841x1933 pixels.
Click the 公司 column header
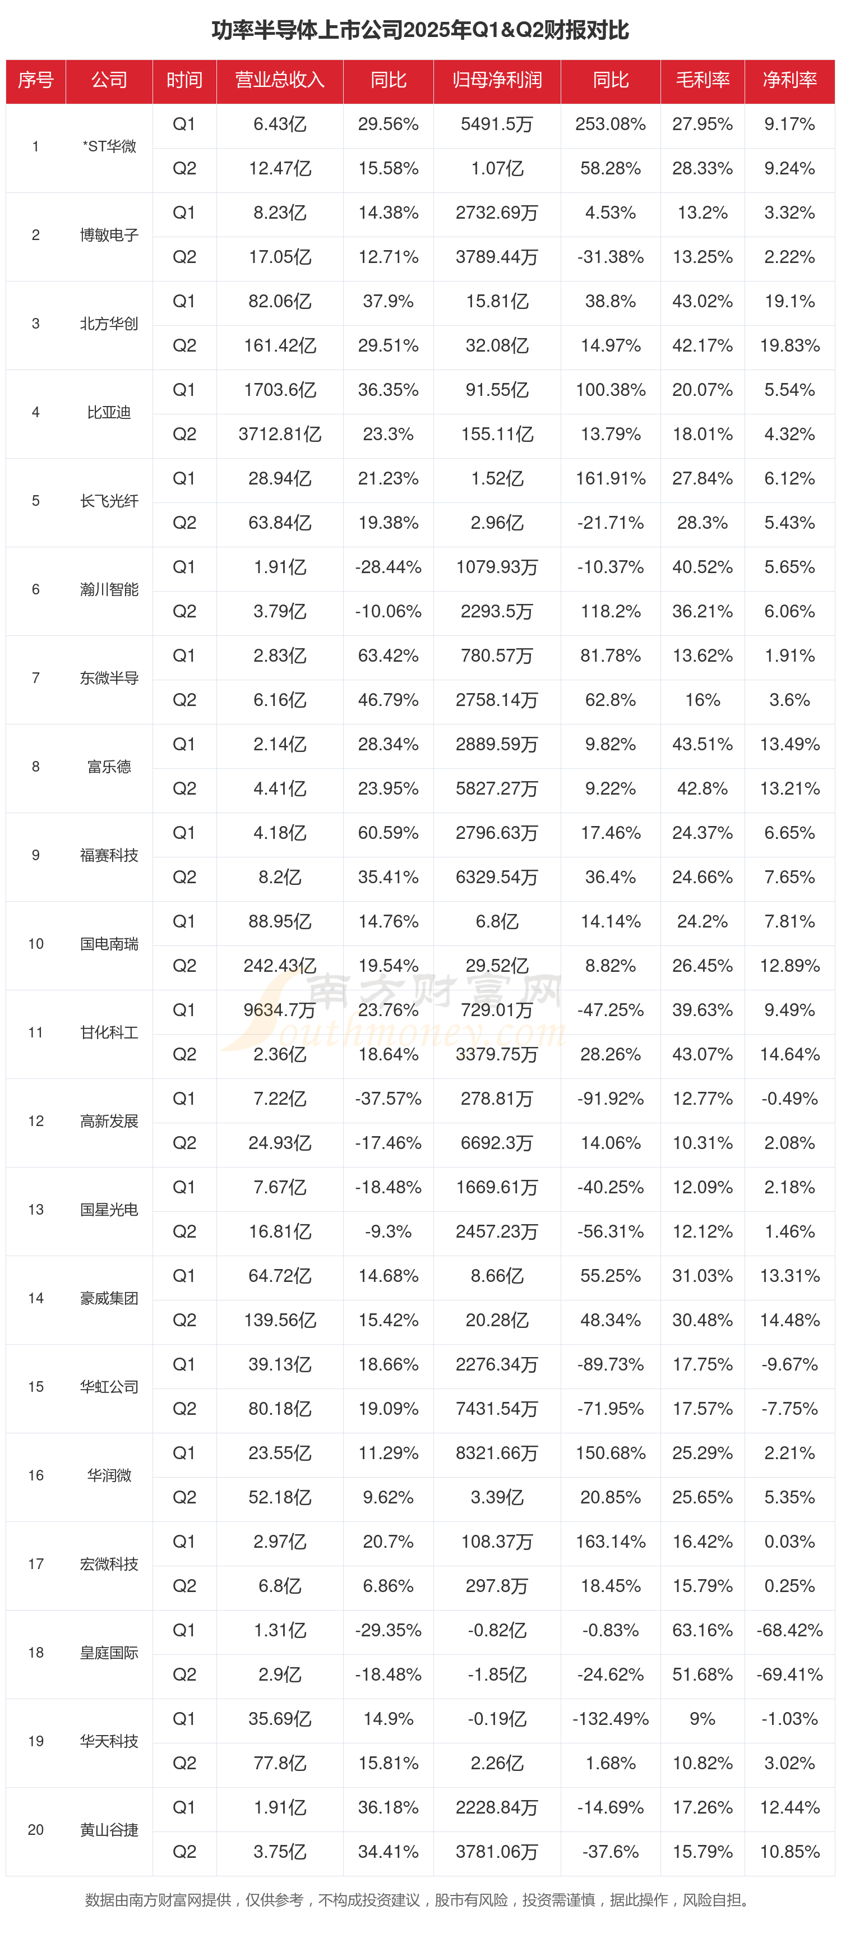(109, 80)
